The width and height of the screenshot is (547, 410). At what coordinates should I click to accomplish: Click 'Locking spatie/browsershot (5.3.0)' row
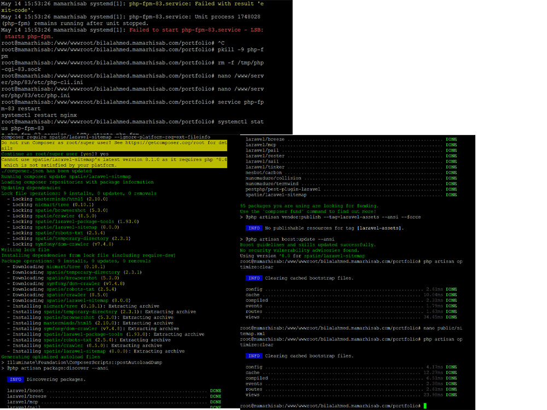(x=57, y=210)
